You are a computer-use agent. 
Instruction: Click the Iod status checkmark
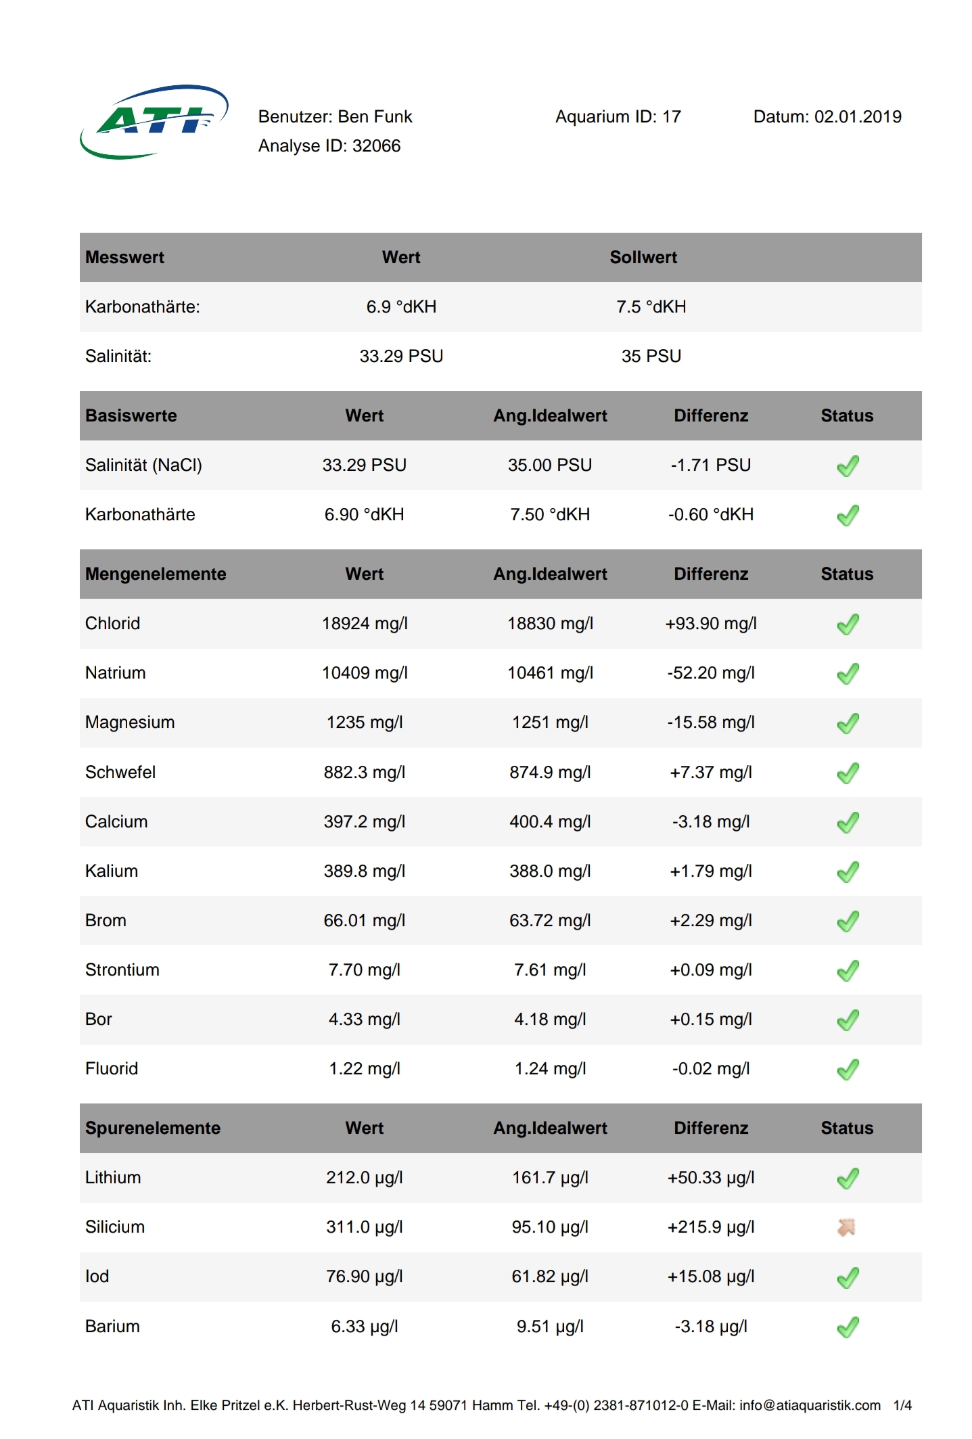(848, 1277)
